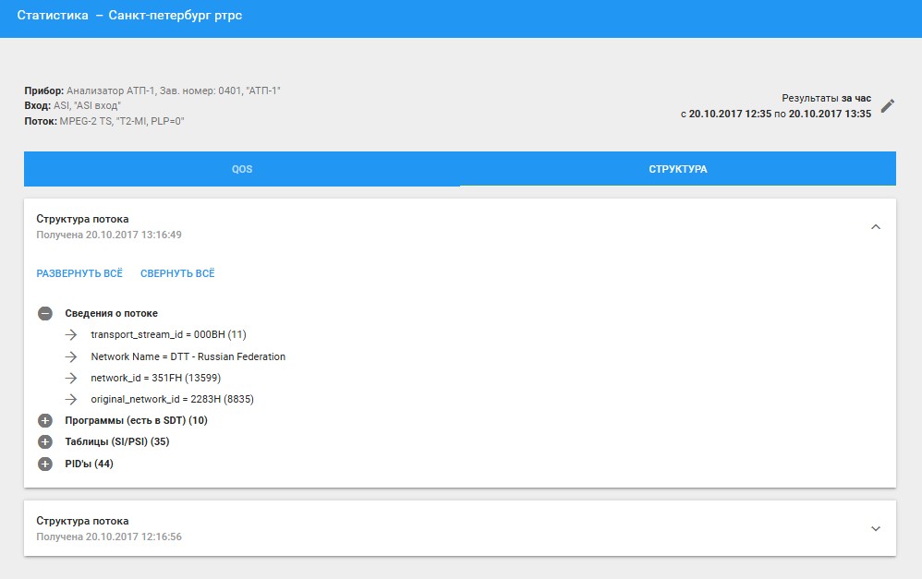Image resolution: width=922 pixels, height=579 pixels.
Task: Click arrow icon beside original_network_id
Action: 71,399
